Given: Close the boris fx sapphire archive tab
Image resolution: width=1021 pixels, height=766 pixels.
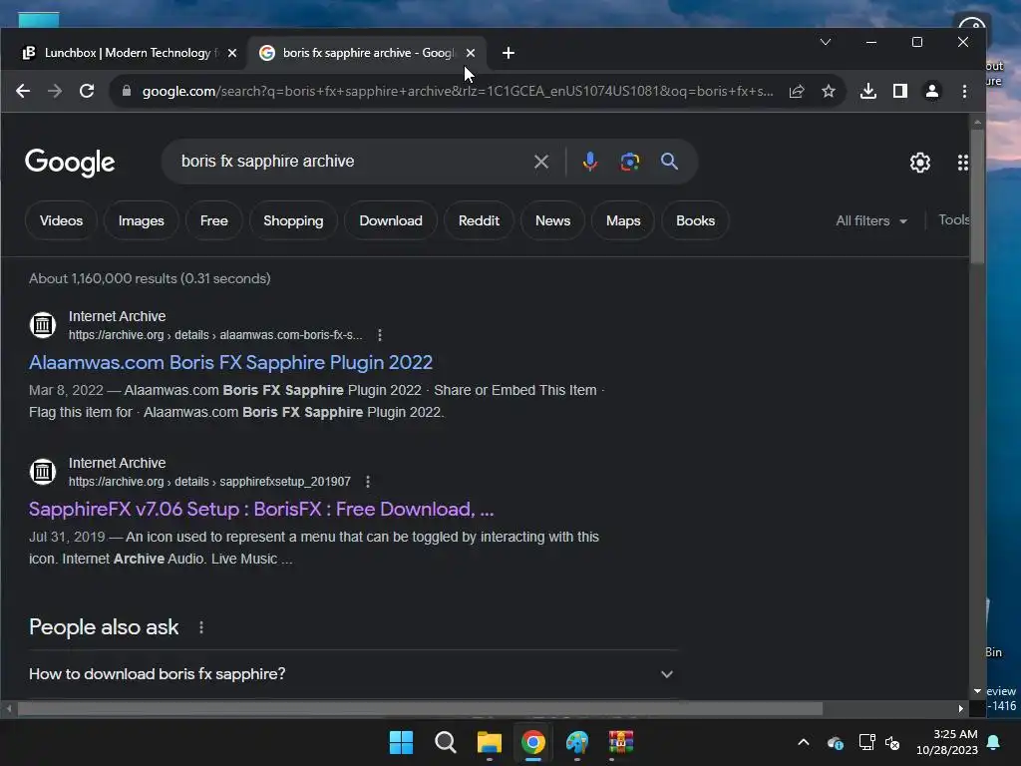Looking at the screenshot, I should pos(471,53).
